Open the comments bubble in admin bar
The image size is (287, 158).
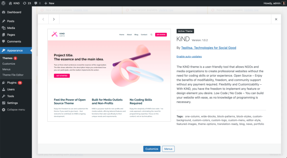[x=37, y=3]
